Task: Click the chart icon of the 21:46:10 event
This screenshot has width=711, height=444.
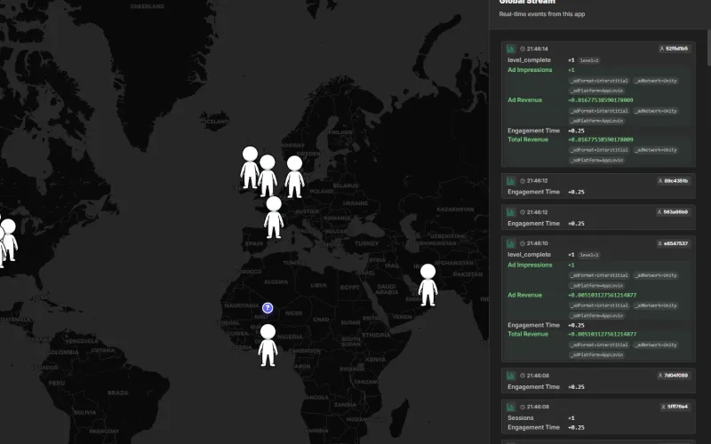Action: [511, 243]
